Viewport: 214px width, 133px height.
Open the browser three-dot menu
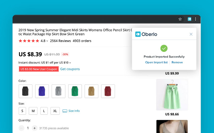coord(196,19)
